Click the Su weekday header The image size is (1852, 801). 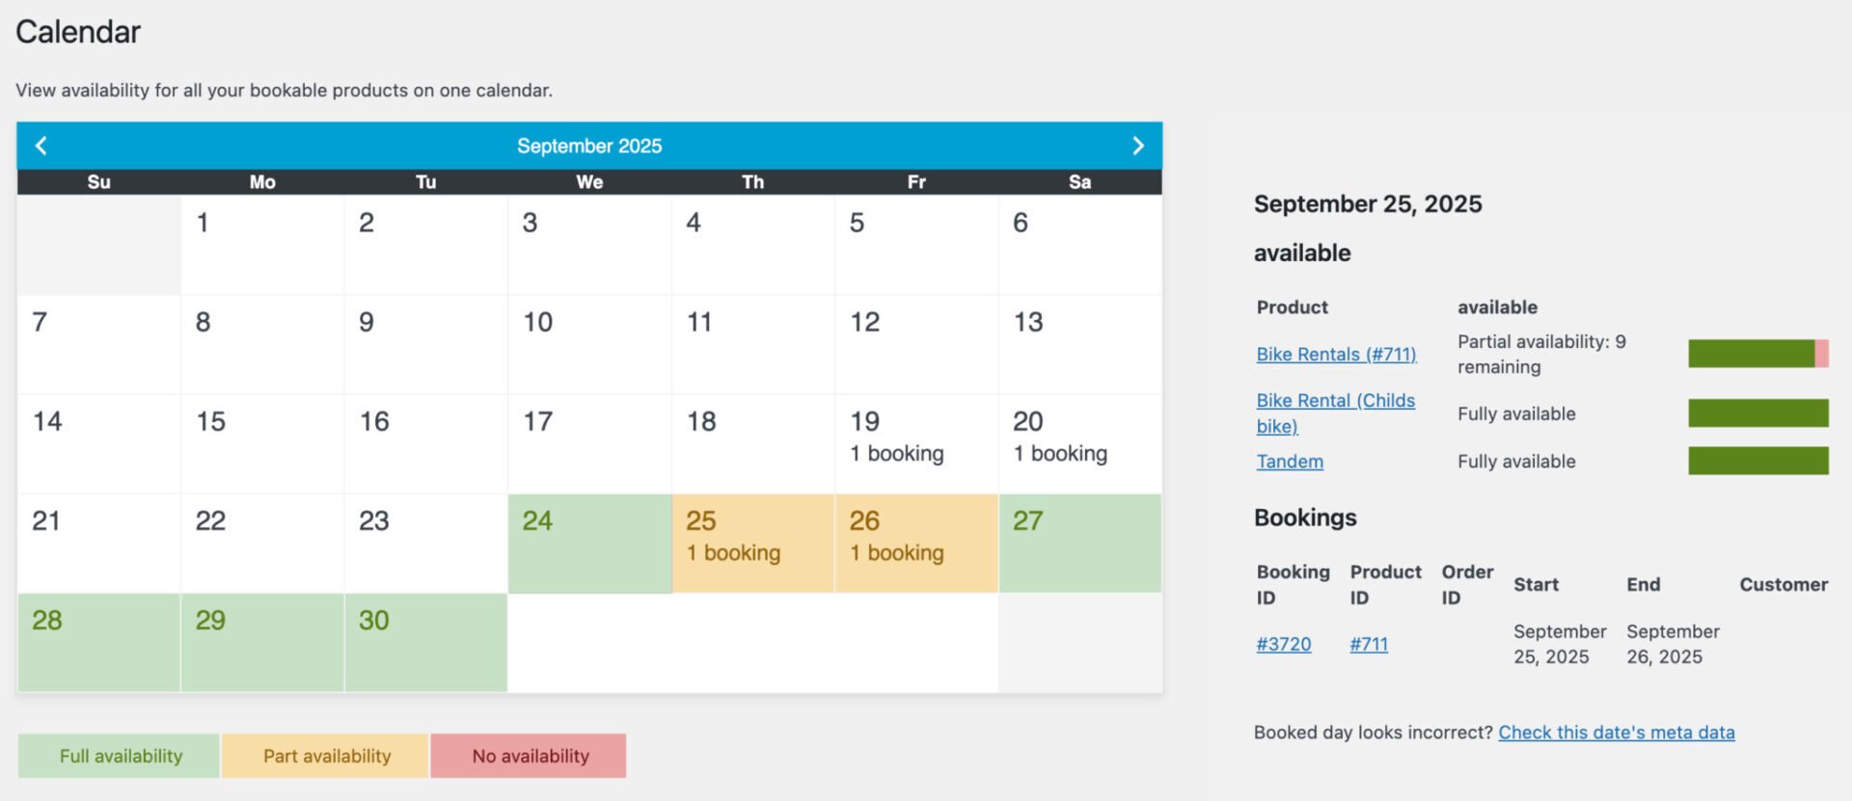click(98, 182)
